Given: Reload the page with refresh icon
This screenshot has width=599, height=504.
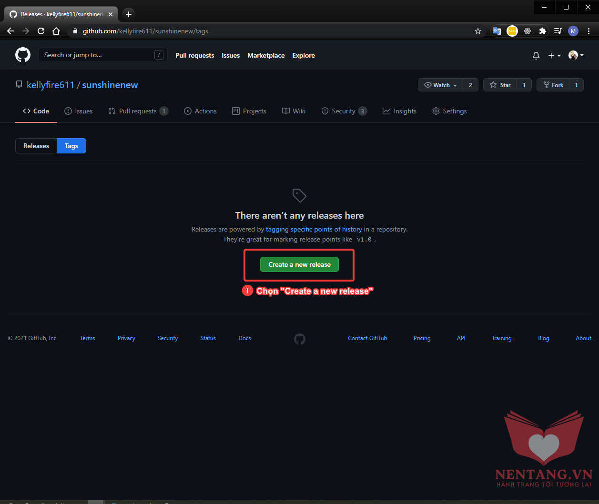Looking at the screenshot, I should pos(41,31).
